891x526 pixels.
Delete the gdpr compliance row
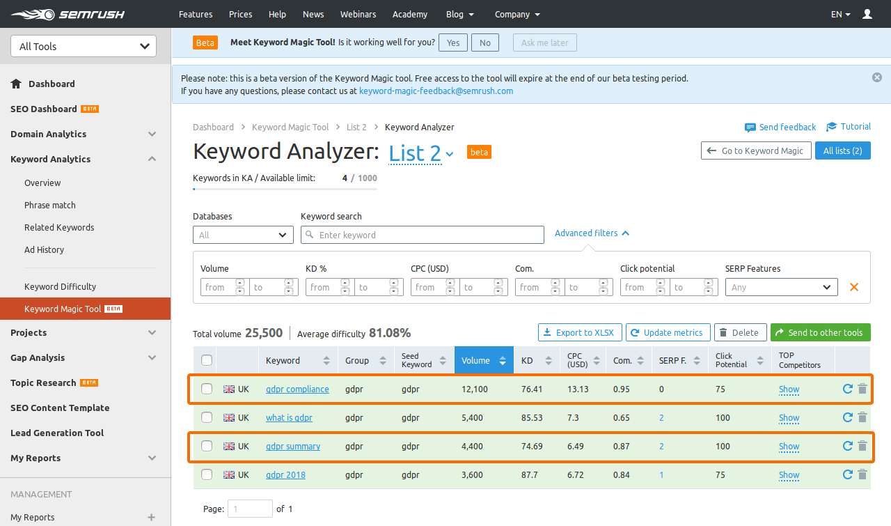point(862,389)
